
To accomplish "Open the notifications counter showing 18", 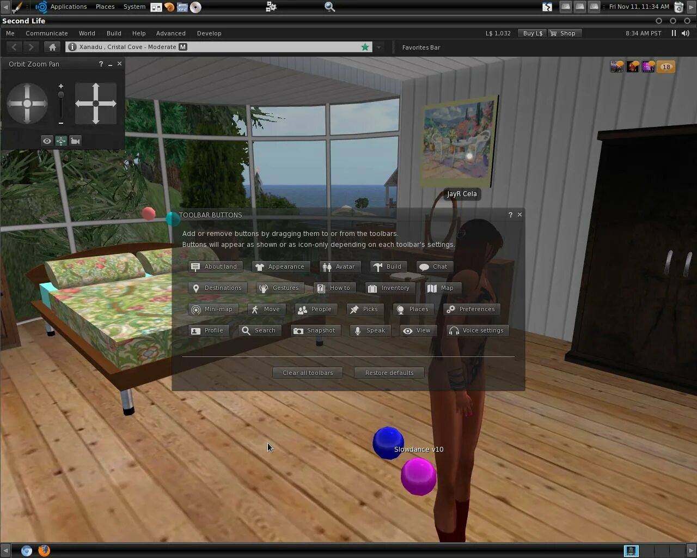I will (x=667, y=67).
